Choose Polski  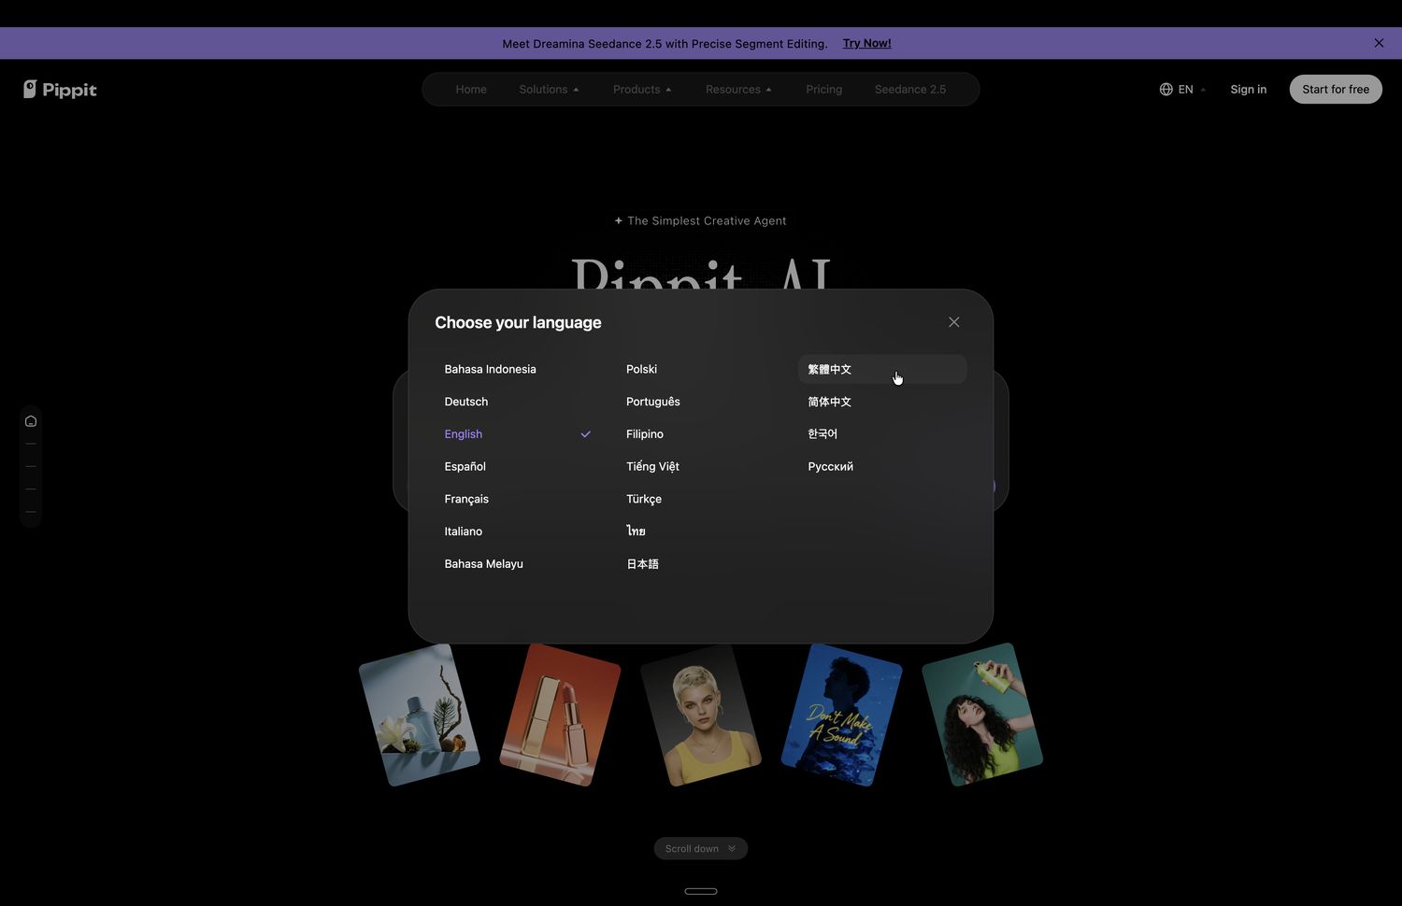tap(699, 369)
